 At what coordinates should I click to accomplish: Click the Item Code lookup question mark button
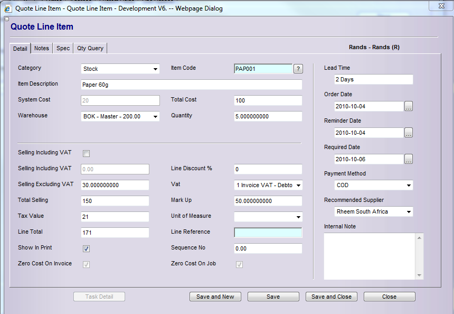(x=298, y=69)
